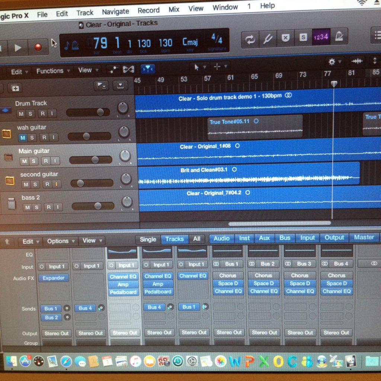The width and height of the screenshot is (381, 381).
Task: Click the Main guitar pan knob
Action: 125,156
